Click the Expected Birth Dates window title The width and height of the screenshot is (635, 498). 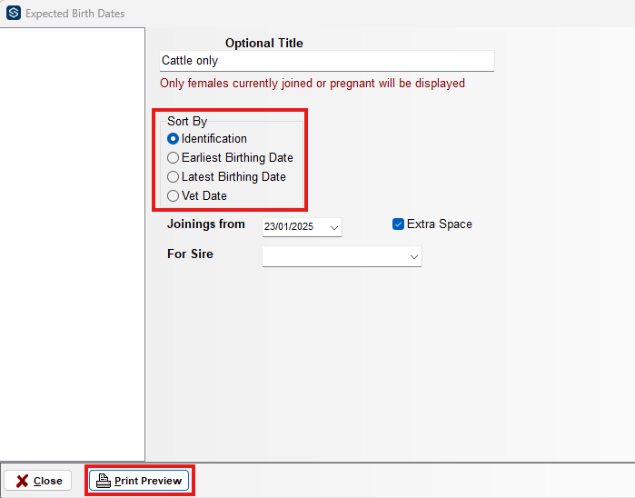point(75,14)
